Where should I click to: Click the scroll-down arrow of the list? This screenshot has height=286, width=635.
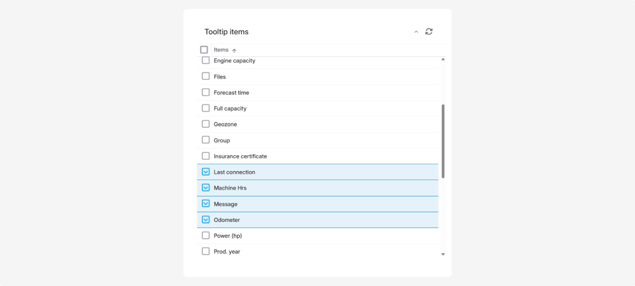443,254
